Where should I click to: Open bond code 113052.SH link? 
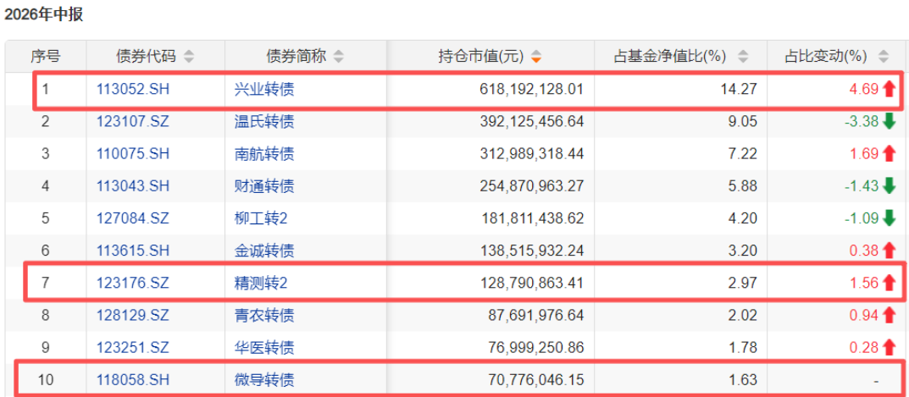click(x=133, y=89)
